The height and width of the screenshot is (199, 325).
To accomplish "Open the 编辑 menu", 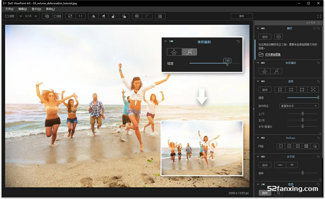I will 22,9.
